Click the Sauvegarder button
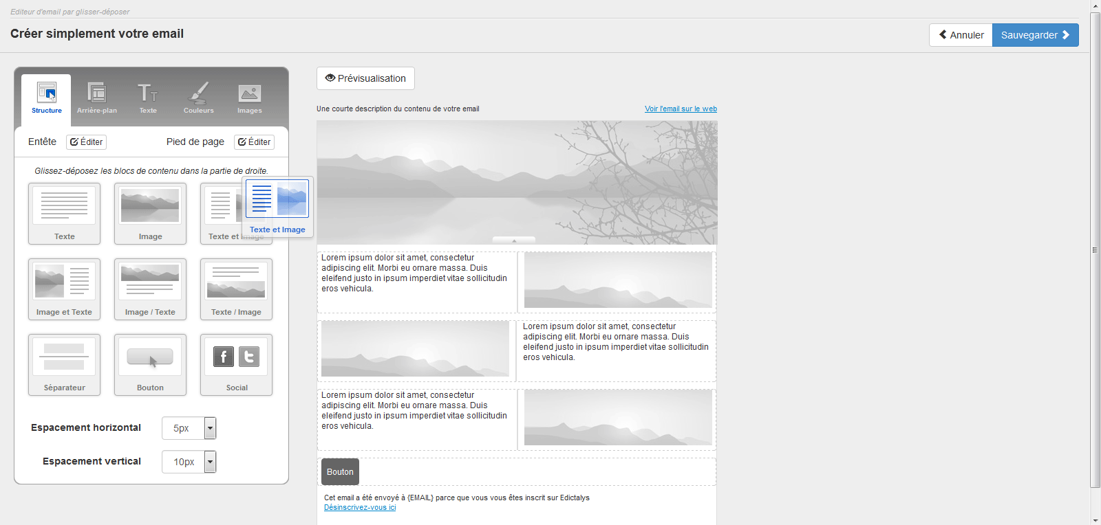Image resolution: width=1101 pixels, height=525 pixels. point(1035,35)
